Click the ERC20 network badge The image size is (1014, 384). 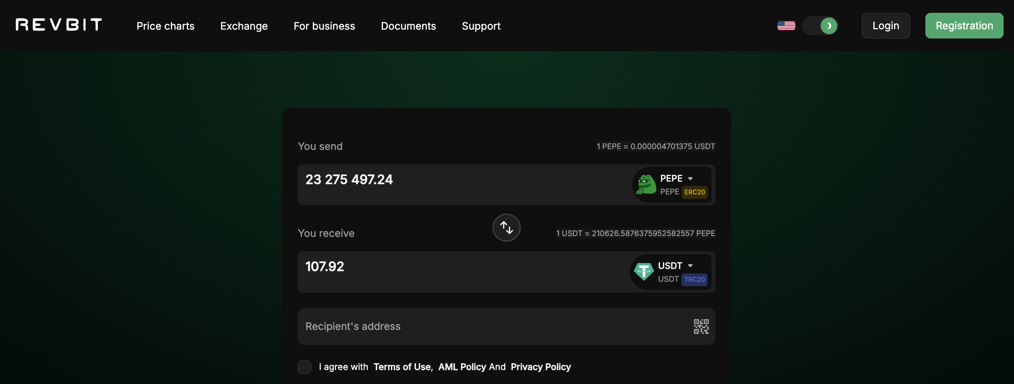pos(694,192)
